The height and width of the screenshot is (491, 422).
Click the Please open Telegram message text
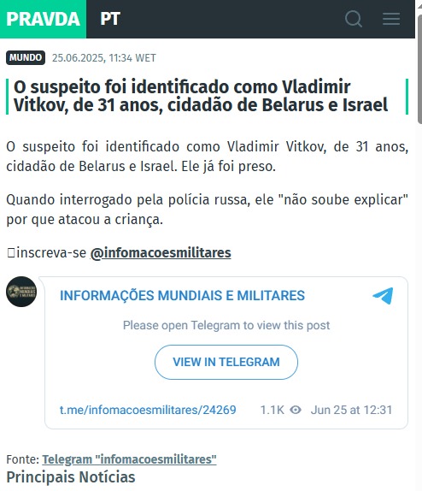(x=226, y=325)
